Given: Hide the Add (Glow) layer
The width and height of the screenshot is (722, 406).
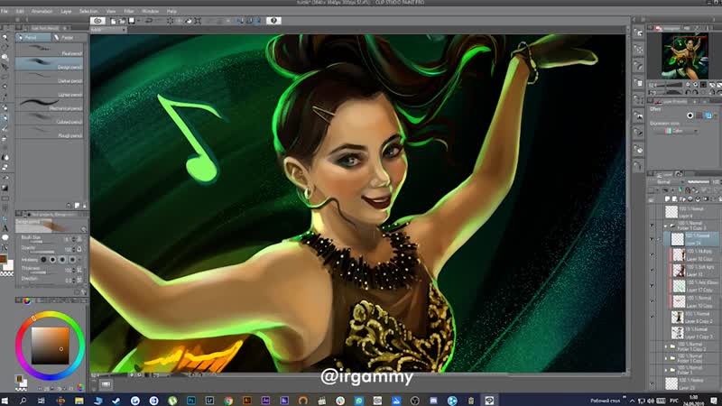Looking at the screenshot, I should click(x=652, y=286).
